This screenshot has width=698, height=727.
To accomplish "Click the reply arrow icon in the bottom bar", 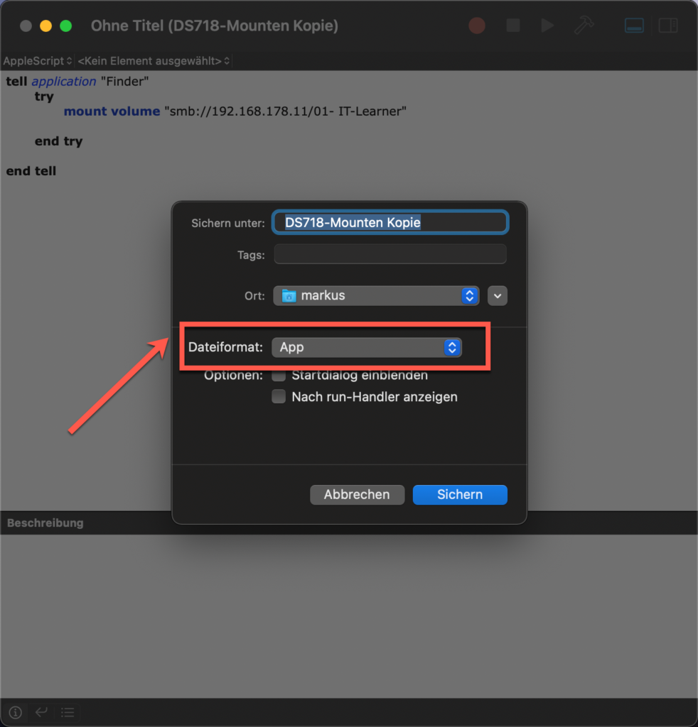I will click(x=41, y=712).
